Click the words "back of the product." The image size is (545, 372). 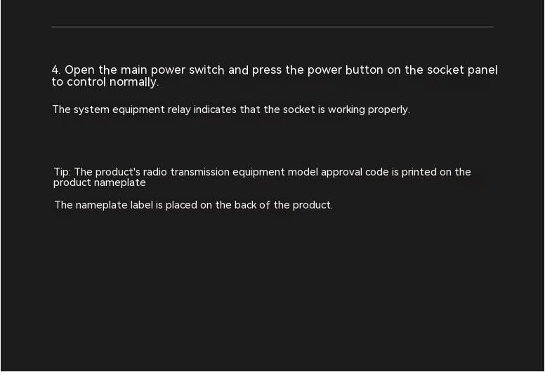click(284, 205)
